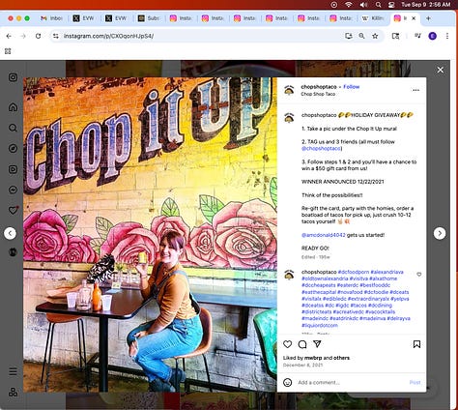Open @chopshoptaco mention link
The image size is (458, 410).
[321, 149]
